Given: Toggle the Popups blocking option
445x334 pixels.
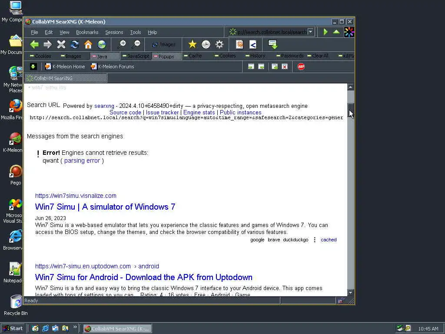Looking at the screenshot, I should (166, 56).
